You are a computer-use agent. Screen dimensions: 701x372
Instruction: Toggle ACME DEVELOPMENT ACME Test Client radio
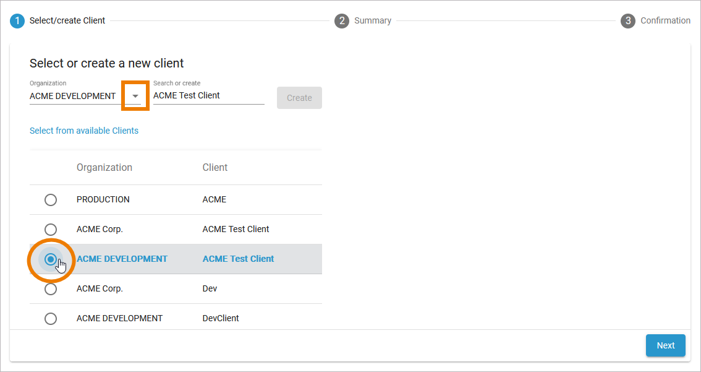51,259
